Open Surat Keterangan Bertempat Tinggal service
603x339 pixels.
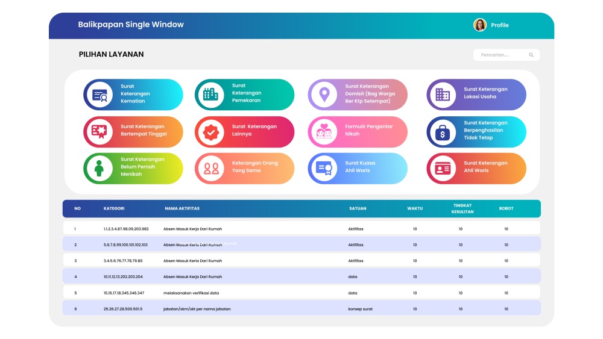coord(142,131)
